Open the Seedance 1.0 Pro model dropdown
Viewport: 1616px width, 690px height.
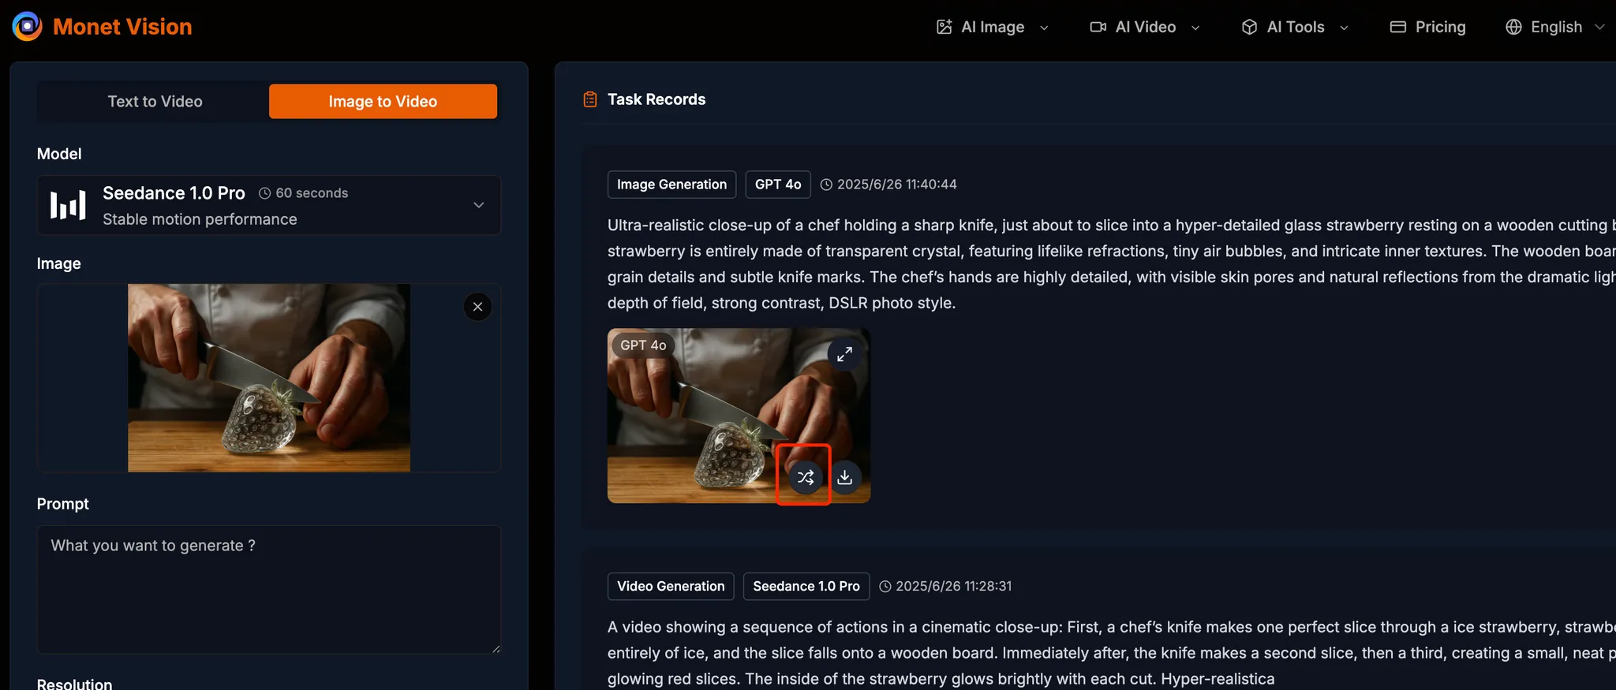(x=268, y=205)
